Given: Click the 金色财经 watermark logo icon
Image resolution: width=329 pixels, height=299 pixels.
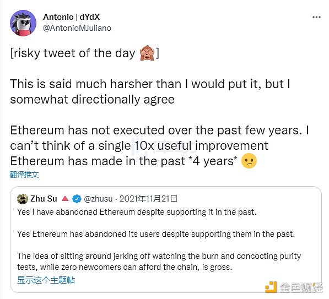Looking at the screenshot, I should point(271,287).
